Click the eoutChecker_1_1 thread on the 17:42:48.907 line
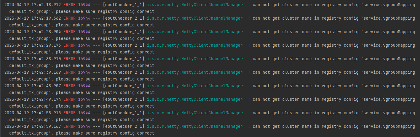The height and width of the screenshot is (137, 420). point(124,86)
